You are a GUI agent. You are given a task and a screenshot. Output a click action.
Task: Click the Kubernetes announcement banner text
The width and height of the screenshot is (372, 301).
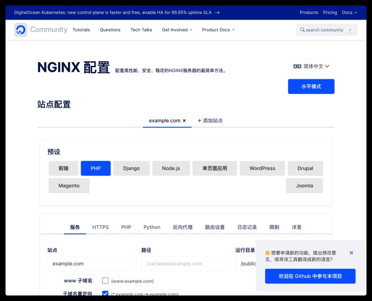[x=113, y=13]
